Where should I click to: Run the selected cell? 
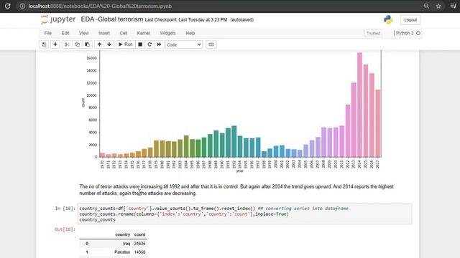pyautogui.click(x=126, y=44)
